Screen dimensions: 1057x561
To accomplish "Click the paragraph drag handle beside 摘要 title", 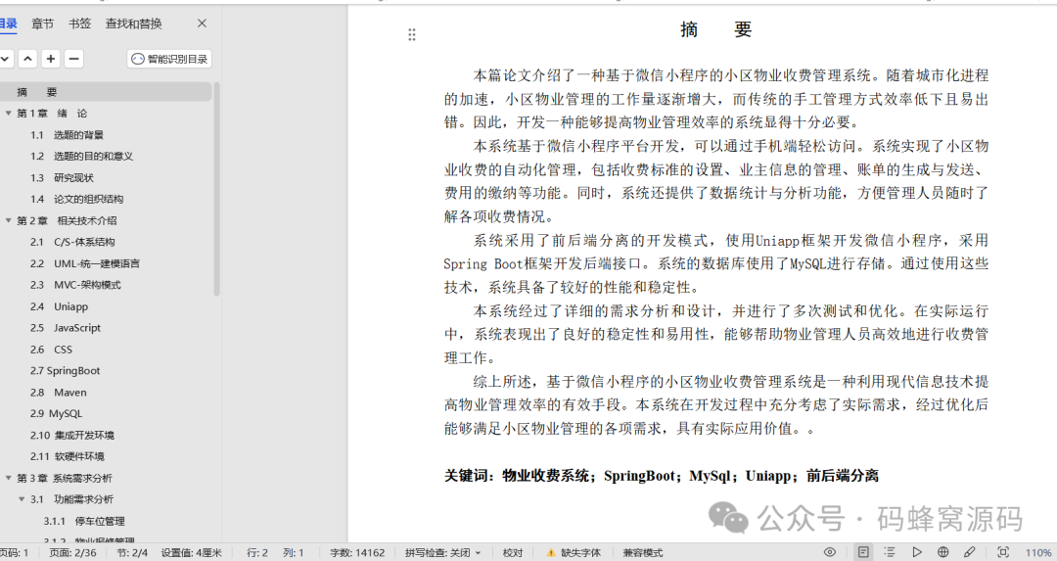I will (412, 35).
